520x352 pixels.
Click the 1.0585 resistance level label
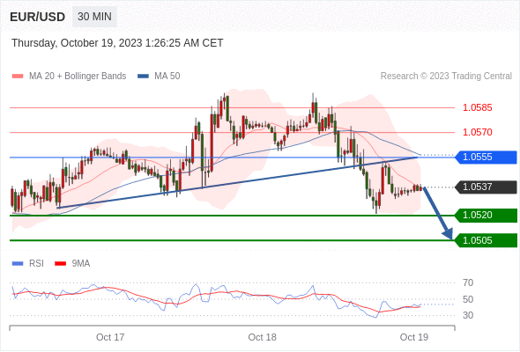477,107
